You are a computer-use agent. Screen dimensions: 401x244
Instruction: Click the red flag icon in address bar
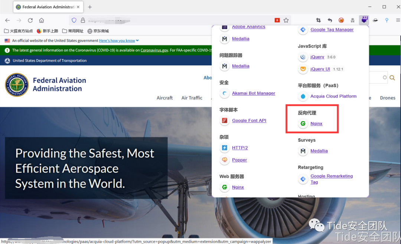click(x=277, y=20)
